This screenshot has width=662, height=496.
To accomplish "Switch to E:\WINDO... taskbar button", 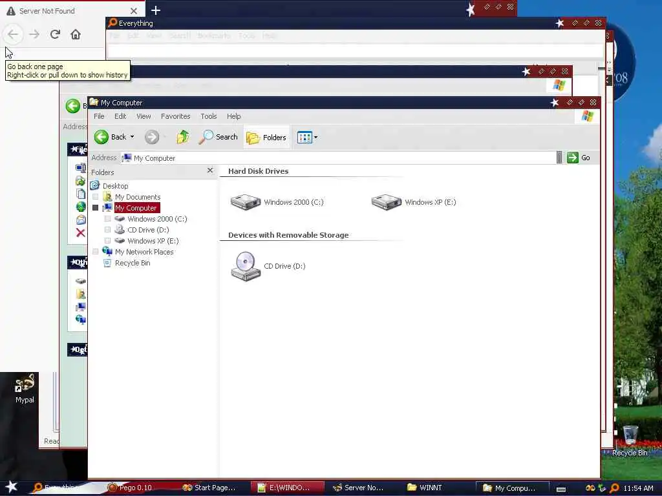I will pos(288,488).
